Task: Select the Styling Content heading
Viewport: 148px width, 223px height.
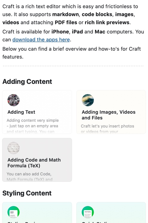Action: 27,193
